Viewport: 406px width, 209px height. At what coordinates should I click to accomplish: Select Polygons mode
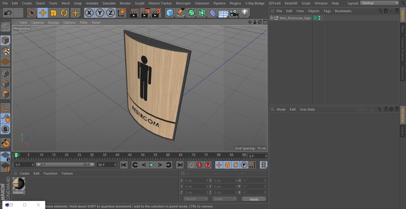tap(5, 94)
